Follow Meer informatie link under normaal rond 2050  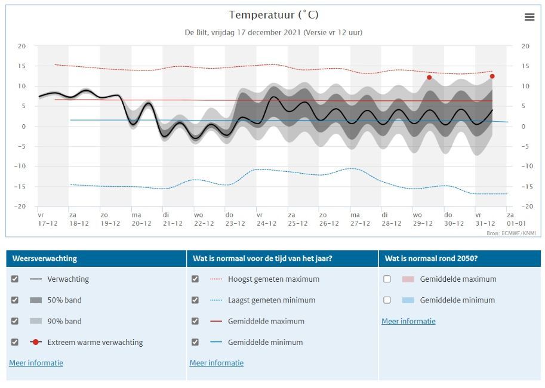point(408,321)
